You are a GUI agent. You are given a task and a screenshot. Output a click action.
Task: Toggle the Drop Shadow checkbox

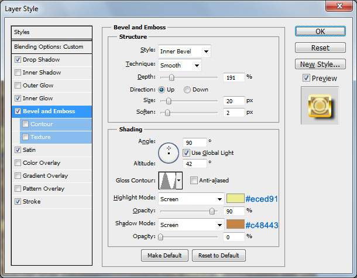coord(18,60)
